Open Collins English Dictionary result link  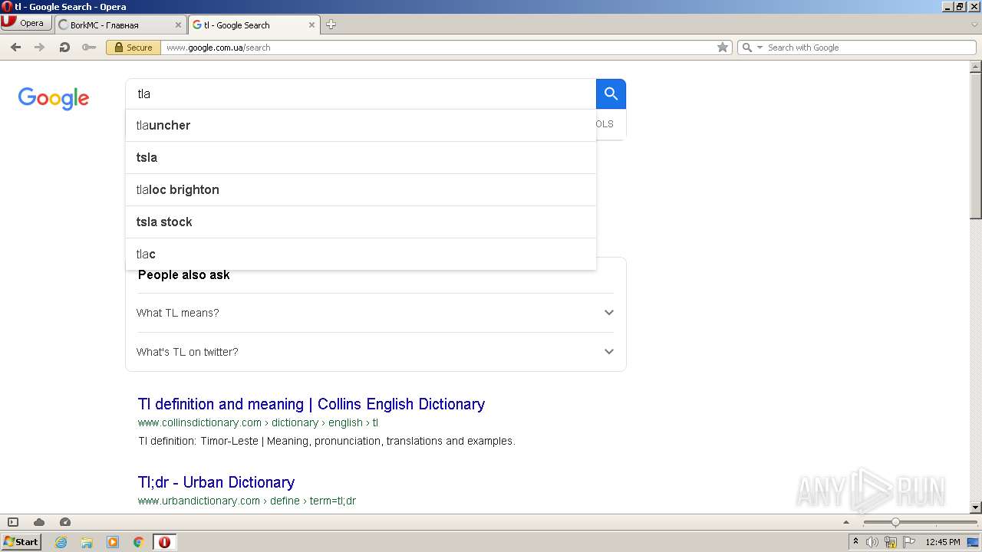click(x=311, y=404)
